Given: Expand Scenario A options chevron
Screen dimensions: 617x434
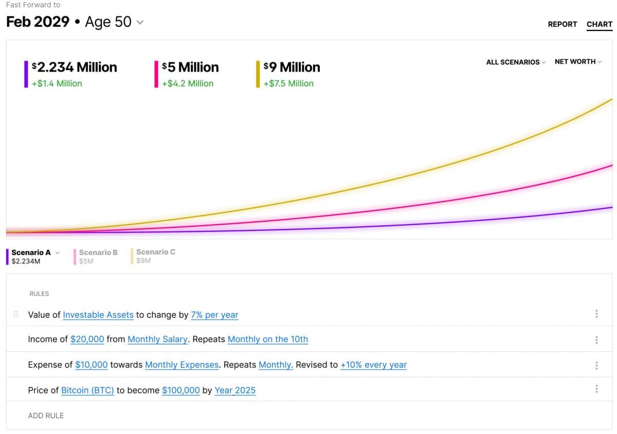Looking at the screenshot, I should point(58,252).
